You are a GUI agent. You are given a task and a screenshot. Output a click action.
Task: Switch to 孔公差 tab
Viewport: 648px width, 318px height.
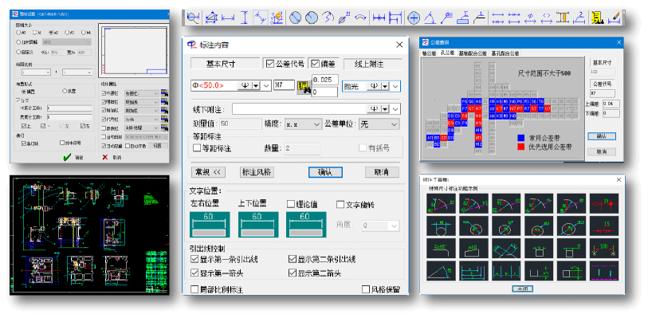point(447,53)
